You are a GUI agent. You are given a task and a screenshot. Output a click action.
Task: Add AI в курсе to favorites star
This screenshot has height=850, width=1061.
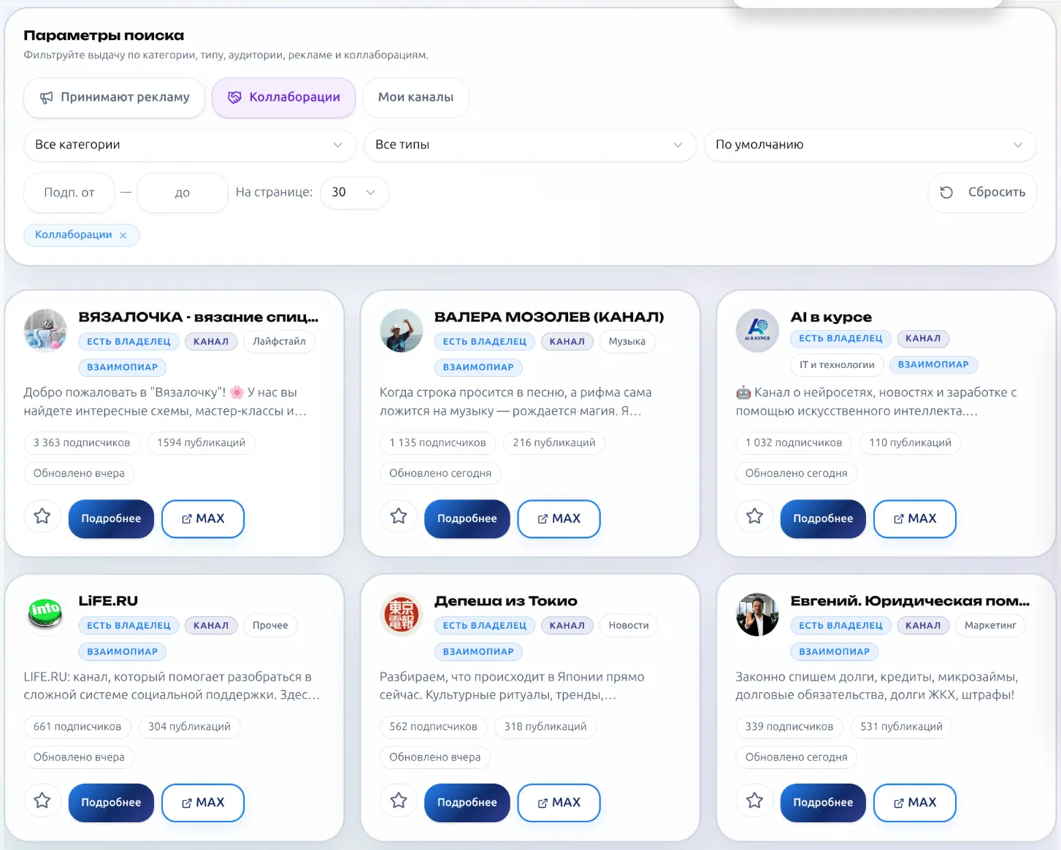coord(754,516)
